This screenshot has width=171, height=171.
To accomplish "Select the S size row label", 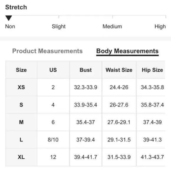I will (21, 105).
